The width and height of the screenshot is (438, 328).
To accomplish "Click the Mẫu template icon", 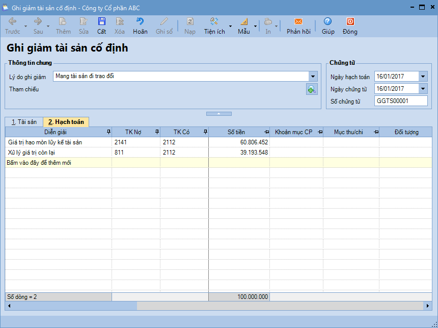I will coord(243,21).
